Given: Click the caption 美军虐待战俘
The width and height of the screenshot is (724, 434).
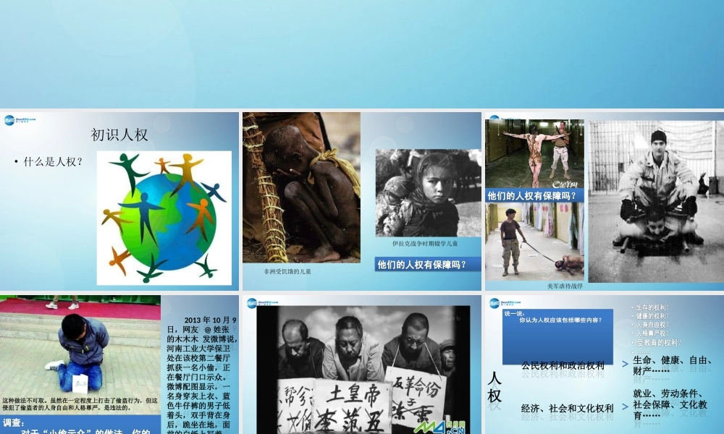Looking at the screenshot, I should pyautogui.click(x=565, y=286).
